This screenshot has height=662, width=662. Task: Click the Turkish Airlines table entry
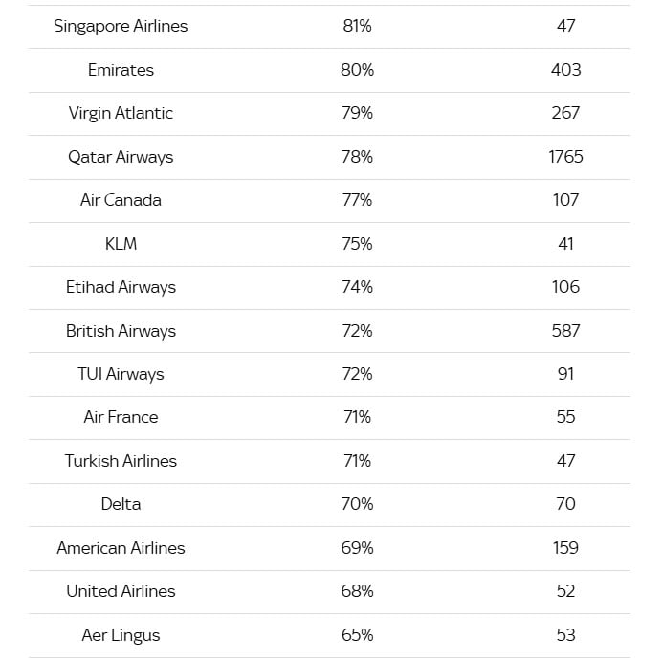click(x=121, y=461)
